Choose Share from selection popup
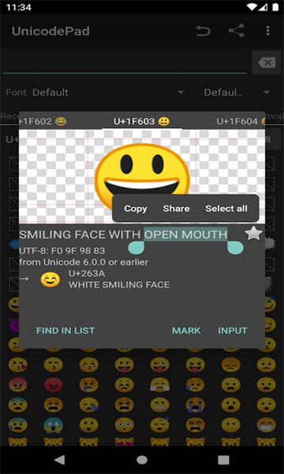The width and height of the screenshot is (284, 474). coord(176,209)
